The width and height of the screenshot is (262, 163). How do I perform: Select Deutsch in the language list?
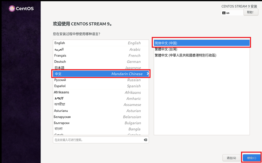point(101,62)
